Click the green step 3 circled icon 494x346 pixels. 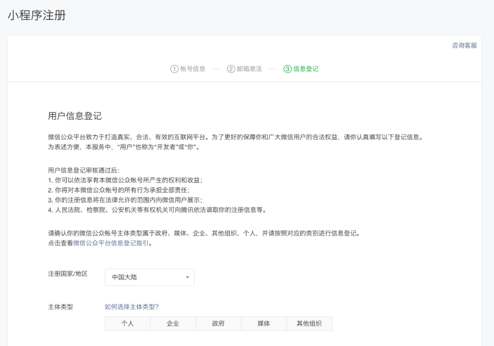pyautogui.click(x=288, y=69)
